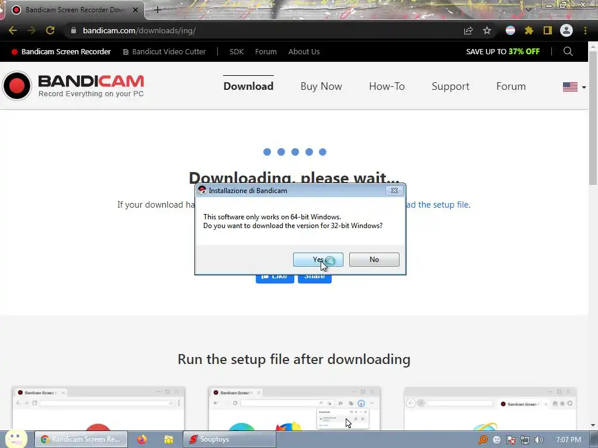Click the middle setup screenshot thumbnail

294,408
